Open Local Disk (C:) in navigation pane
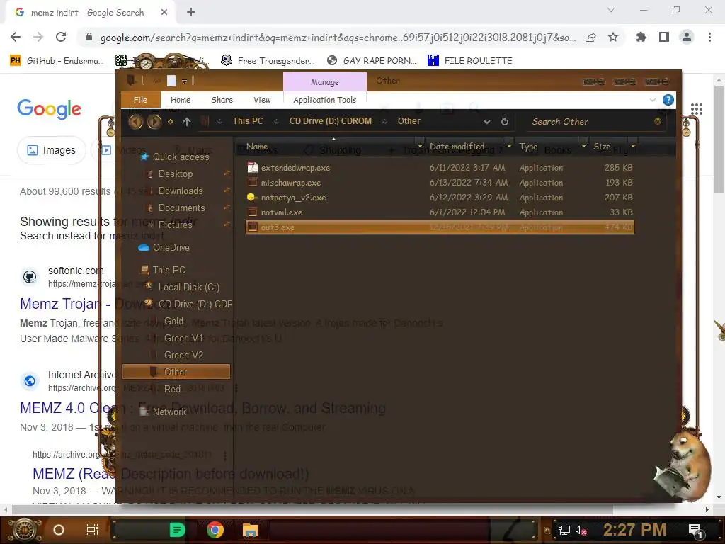This screenshot has width=725, height=544. click(188, 288)
